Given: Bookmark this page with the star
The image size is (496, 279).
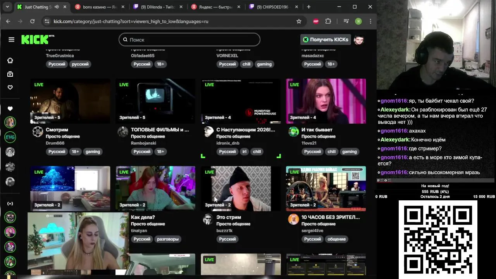Looking at the screenshot, I should pyautogui.click(x=299, y=21).
